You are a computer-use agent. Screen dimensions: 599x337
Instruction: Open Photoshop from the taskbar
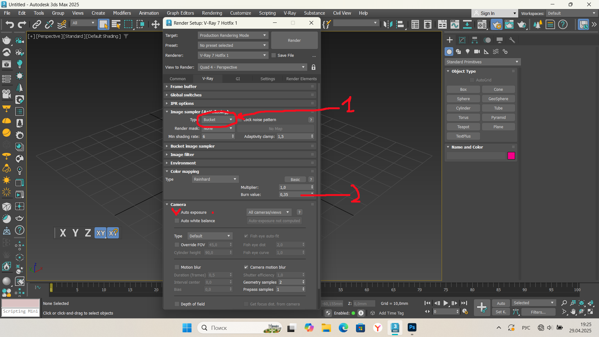point(412,328)
